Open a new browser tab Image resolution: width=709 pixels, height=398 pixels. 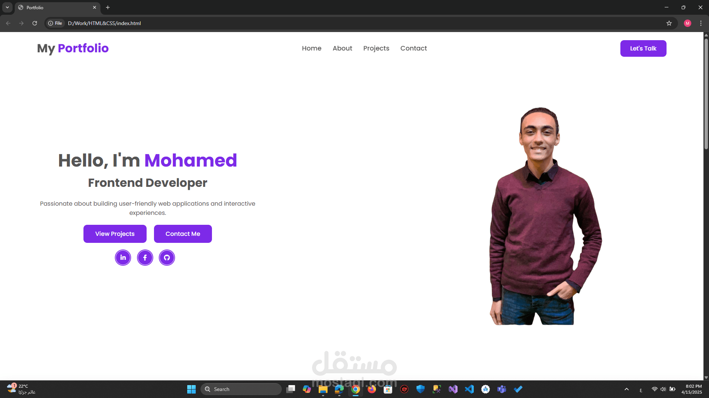pos(108,7)
